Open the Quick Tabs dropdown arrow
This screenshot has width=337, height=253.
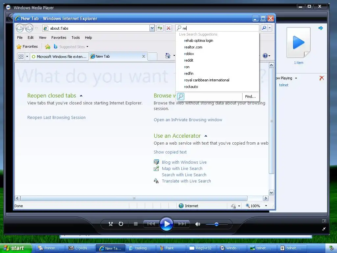coord(27,57)
